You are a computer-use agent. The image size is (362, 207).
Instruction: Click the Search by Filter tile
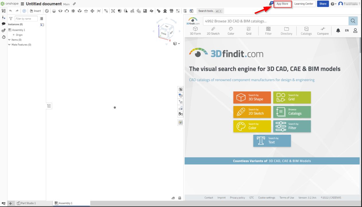292,126
